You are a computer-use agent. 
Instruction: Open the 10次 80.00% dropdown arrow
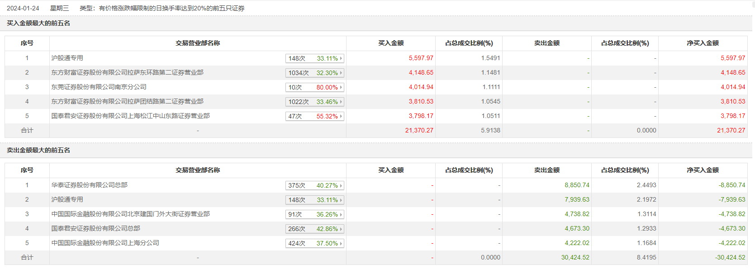point(341,87)
